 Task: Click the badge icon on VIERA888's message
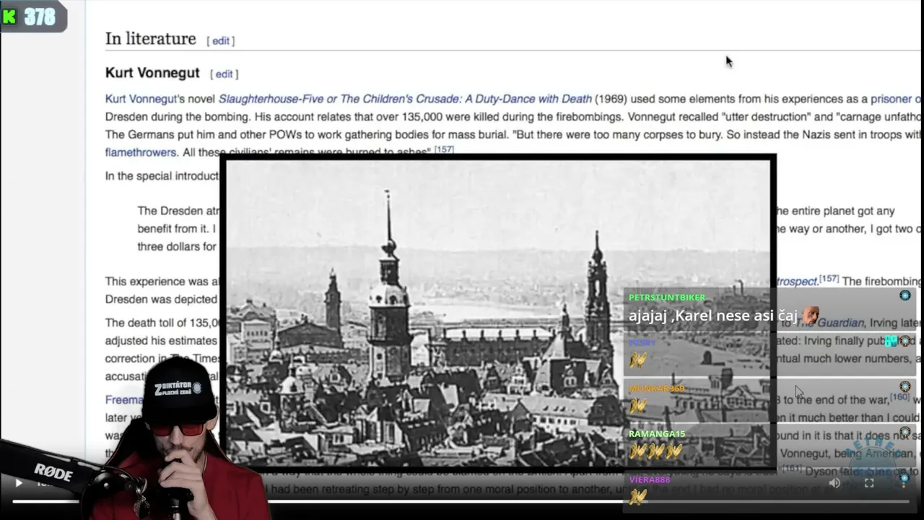[905, 478]
